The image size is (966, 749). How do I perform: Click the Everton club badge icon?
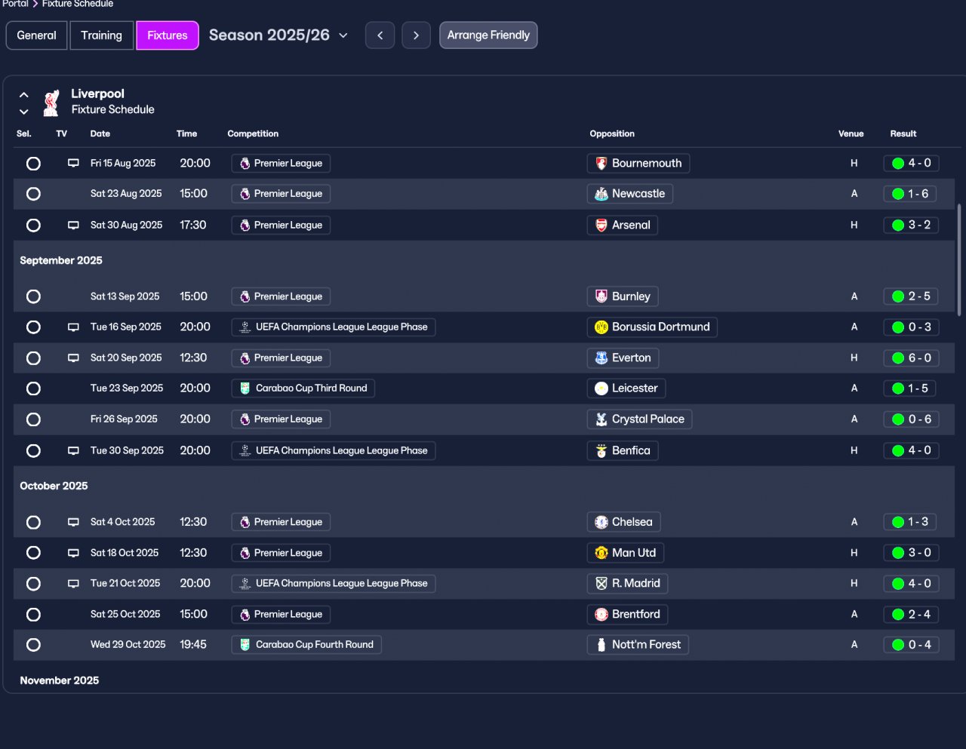click(601, 358)
